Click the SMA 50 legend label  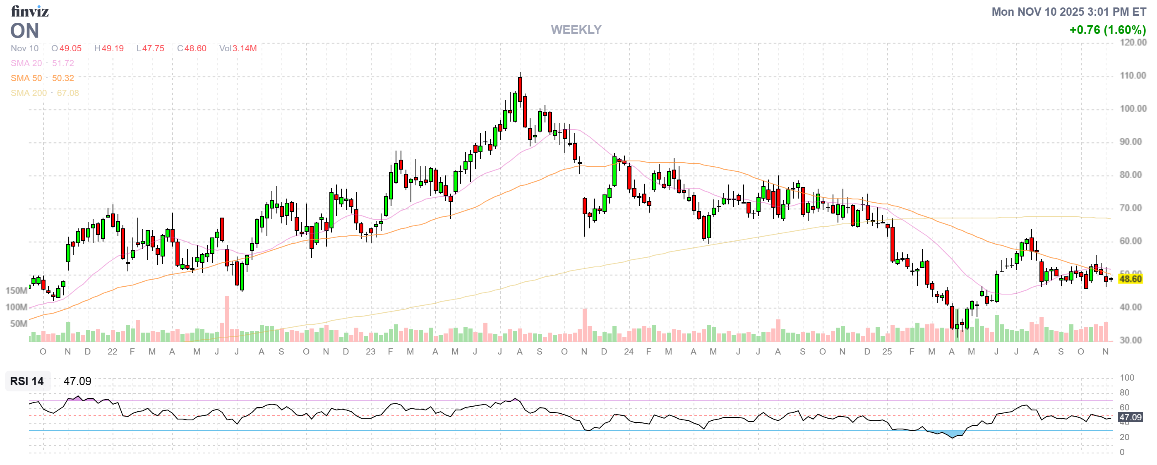coord(26,78)
